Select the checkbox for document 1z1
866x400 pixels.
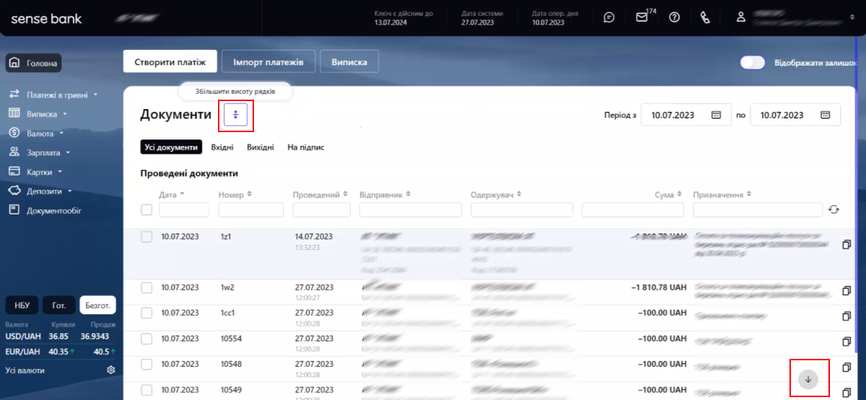[146, 237]
